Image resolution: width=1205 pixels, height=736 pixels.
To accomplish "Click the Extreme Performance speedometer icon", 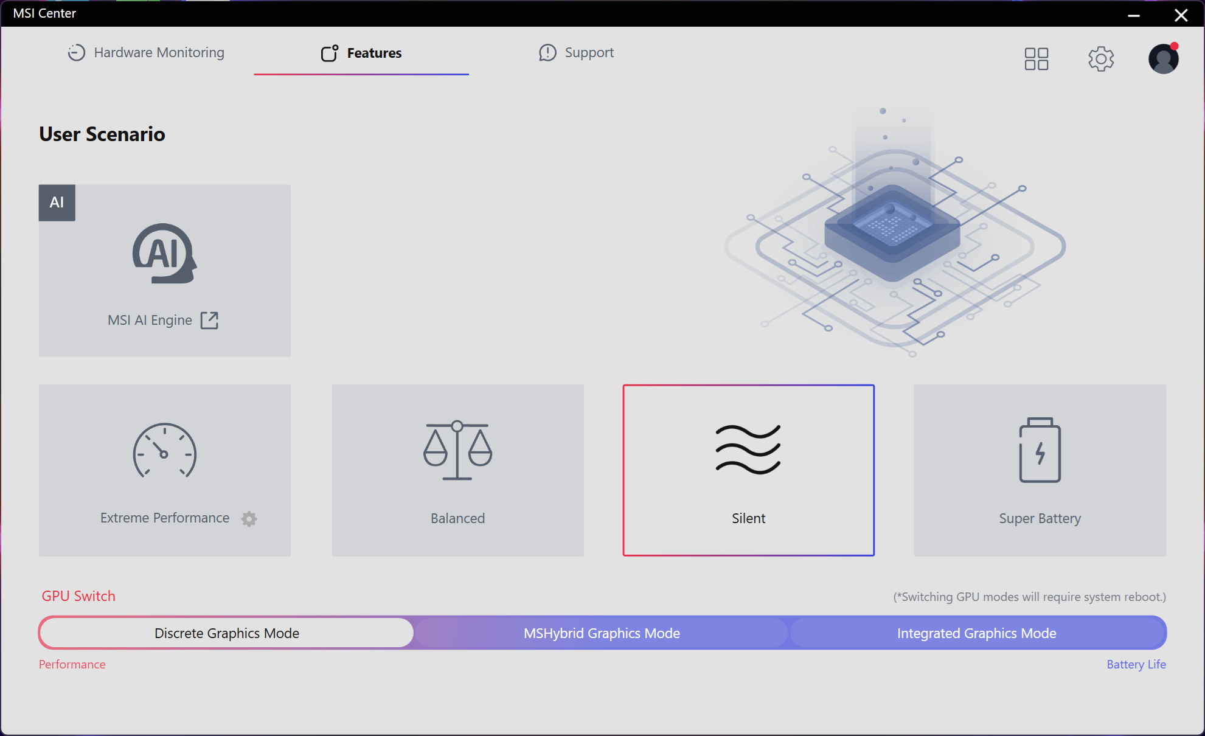I will [x=165, y=451].
